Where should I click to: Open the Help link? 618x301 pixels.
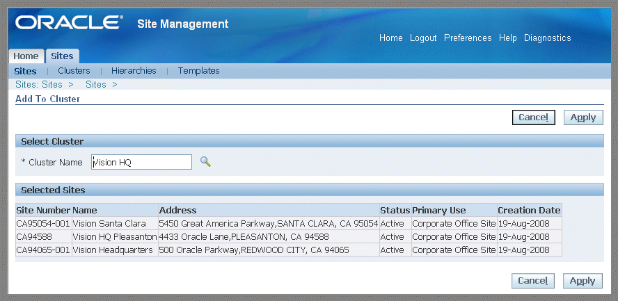tap(507, 38)
